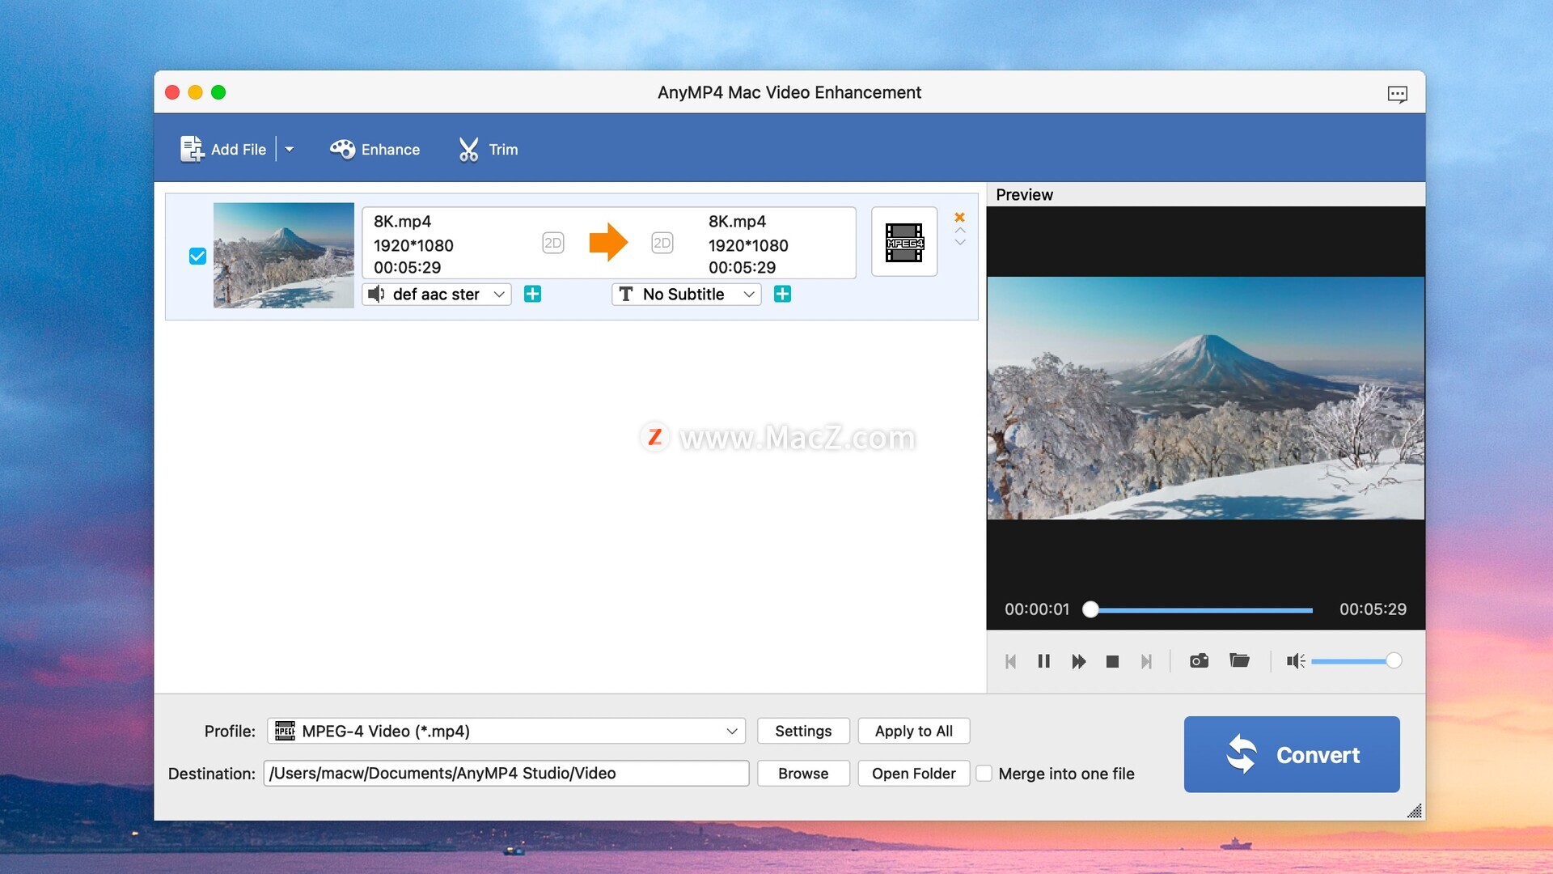Click the source resolution 1920*1080 text
This screenshot has width=1553, height=874.
pyautogui.click(x=413, y=245)
